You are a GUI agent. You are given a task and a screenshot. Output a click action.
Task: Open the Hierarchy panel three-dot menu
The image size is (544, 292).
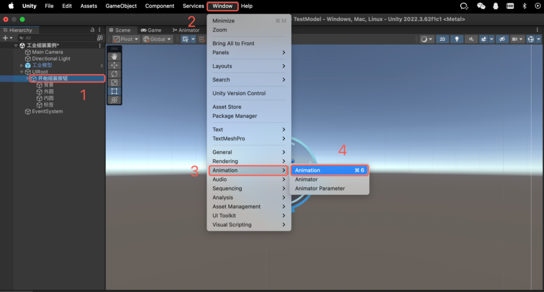(99, 30)
